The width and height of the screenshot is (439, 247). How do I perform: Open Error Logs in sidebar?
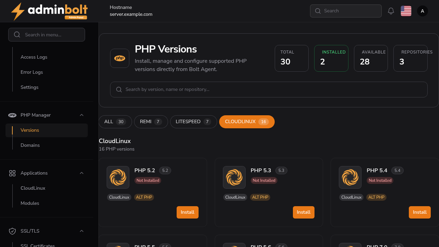[32, 72]
